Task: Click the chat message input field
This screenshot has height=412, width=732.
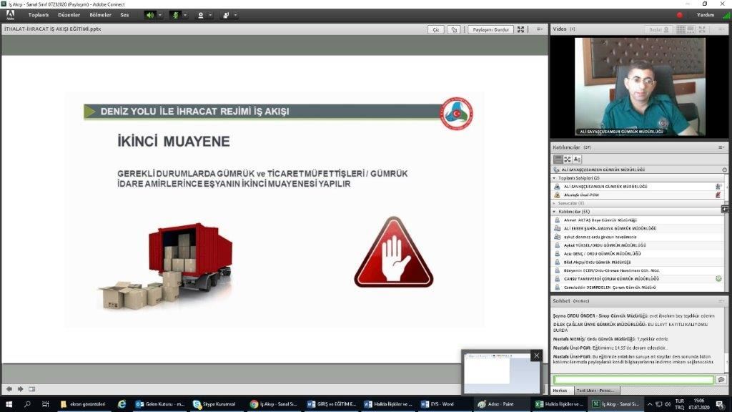Action: pyautogui.click(x=633, y=380)
